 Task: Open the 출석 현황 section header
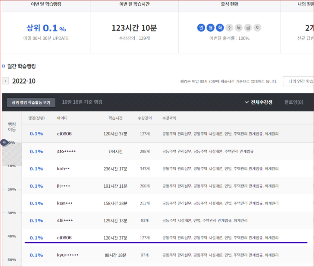pos(229,4)
